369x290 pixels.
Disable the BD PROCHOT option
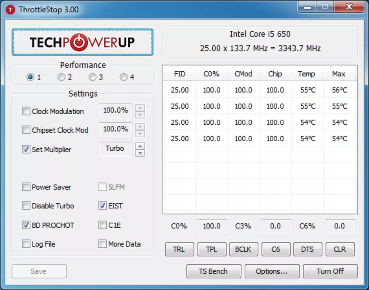pyautogui.click(x=26, y=225)
